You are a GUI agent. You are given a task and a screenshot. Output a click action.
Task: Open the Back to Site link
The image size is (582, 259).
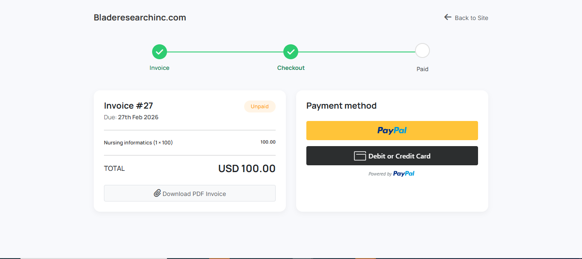tap(472, 17)
